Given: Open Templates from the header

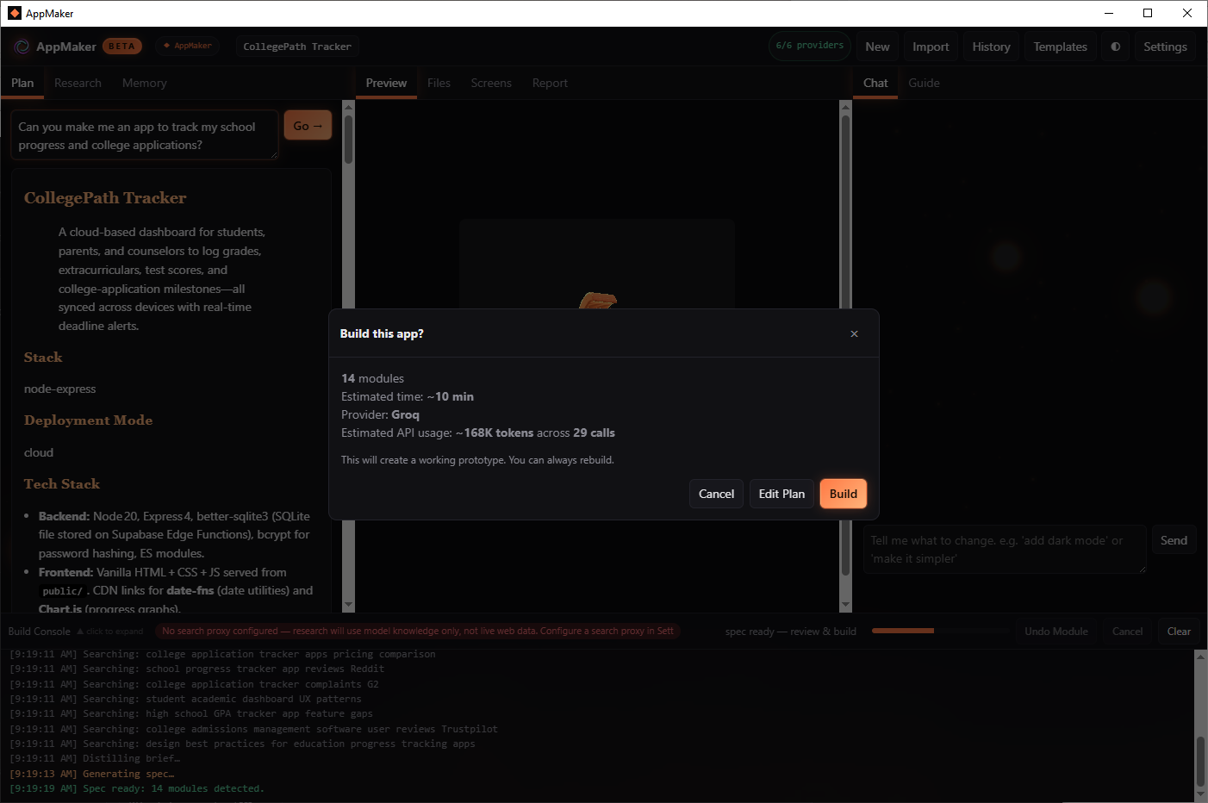Looking at the screenshot, I should click(1060, 47).
